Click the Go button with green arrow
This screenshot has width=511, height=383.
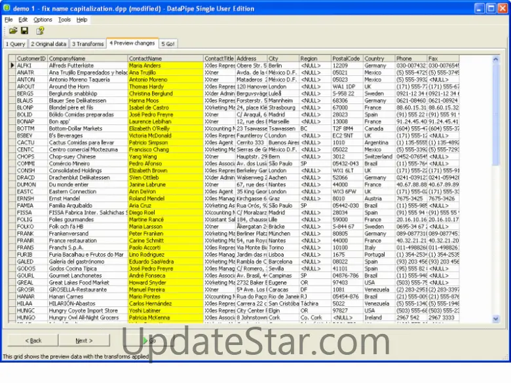[x=149, y=340]
